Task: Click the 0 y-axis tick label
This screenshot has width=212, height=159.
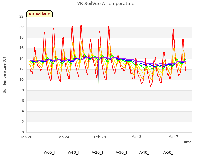Action: pos(23,132)
